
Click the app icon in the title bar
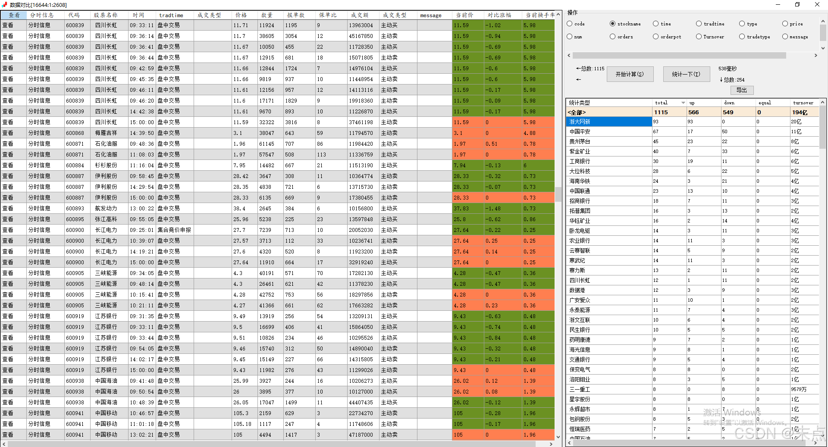click(x=5, y=5)
